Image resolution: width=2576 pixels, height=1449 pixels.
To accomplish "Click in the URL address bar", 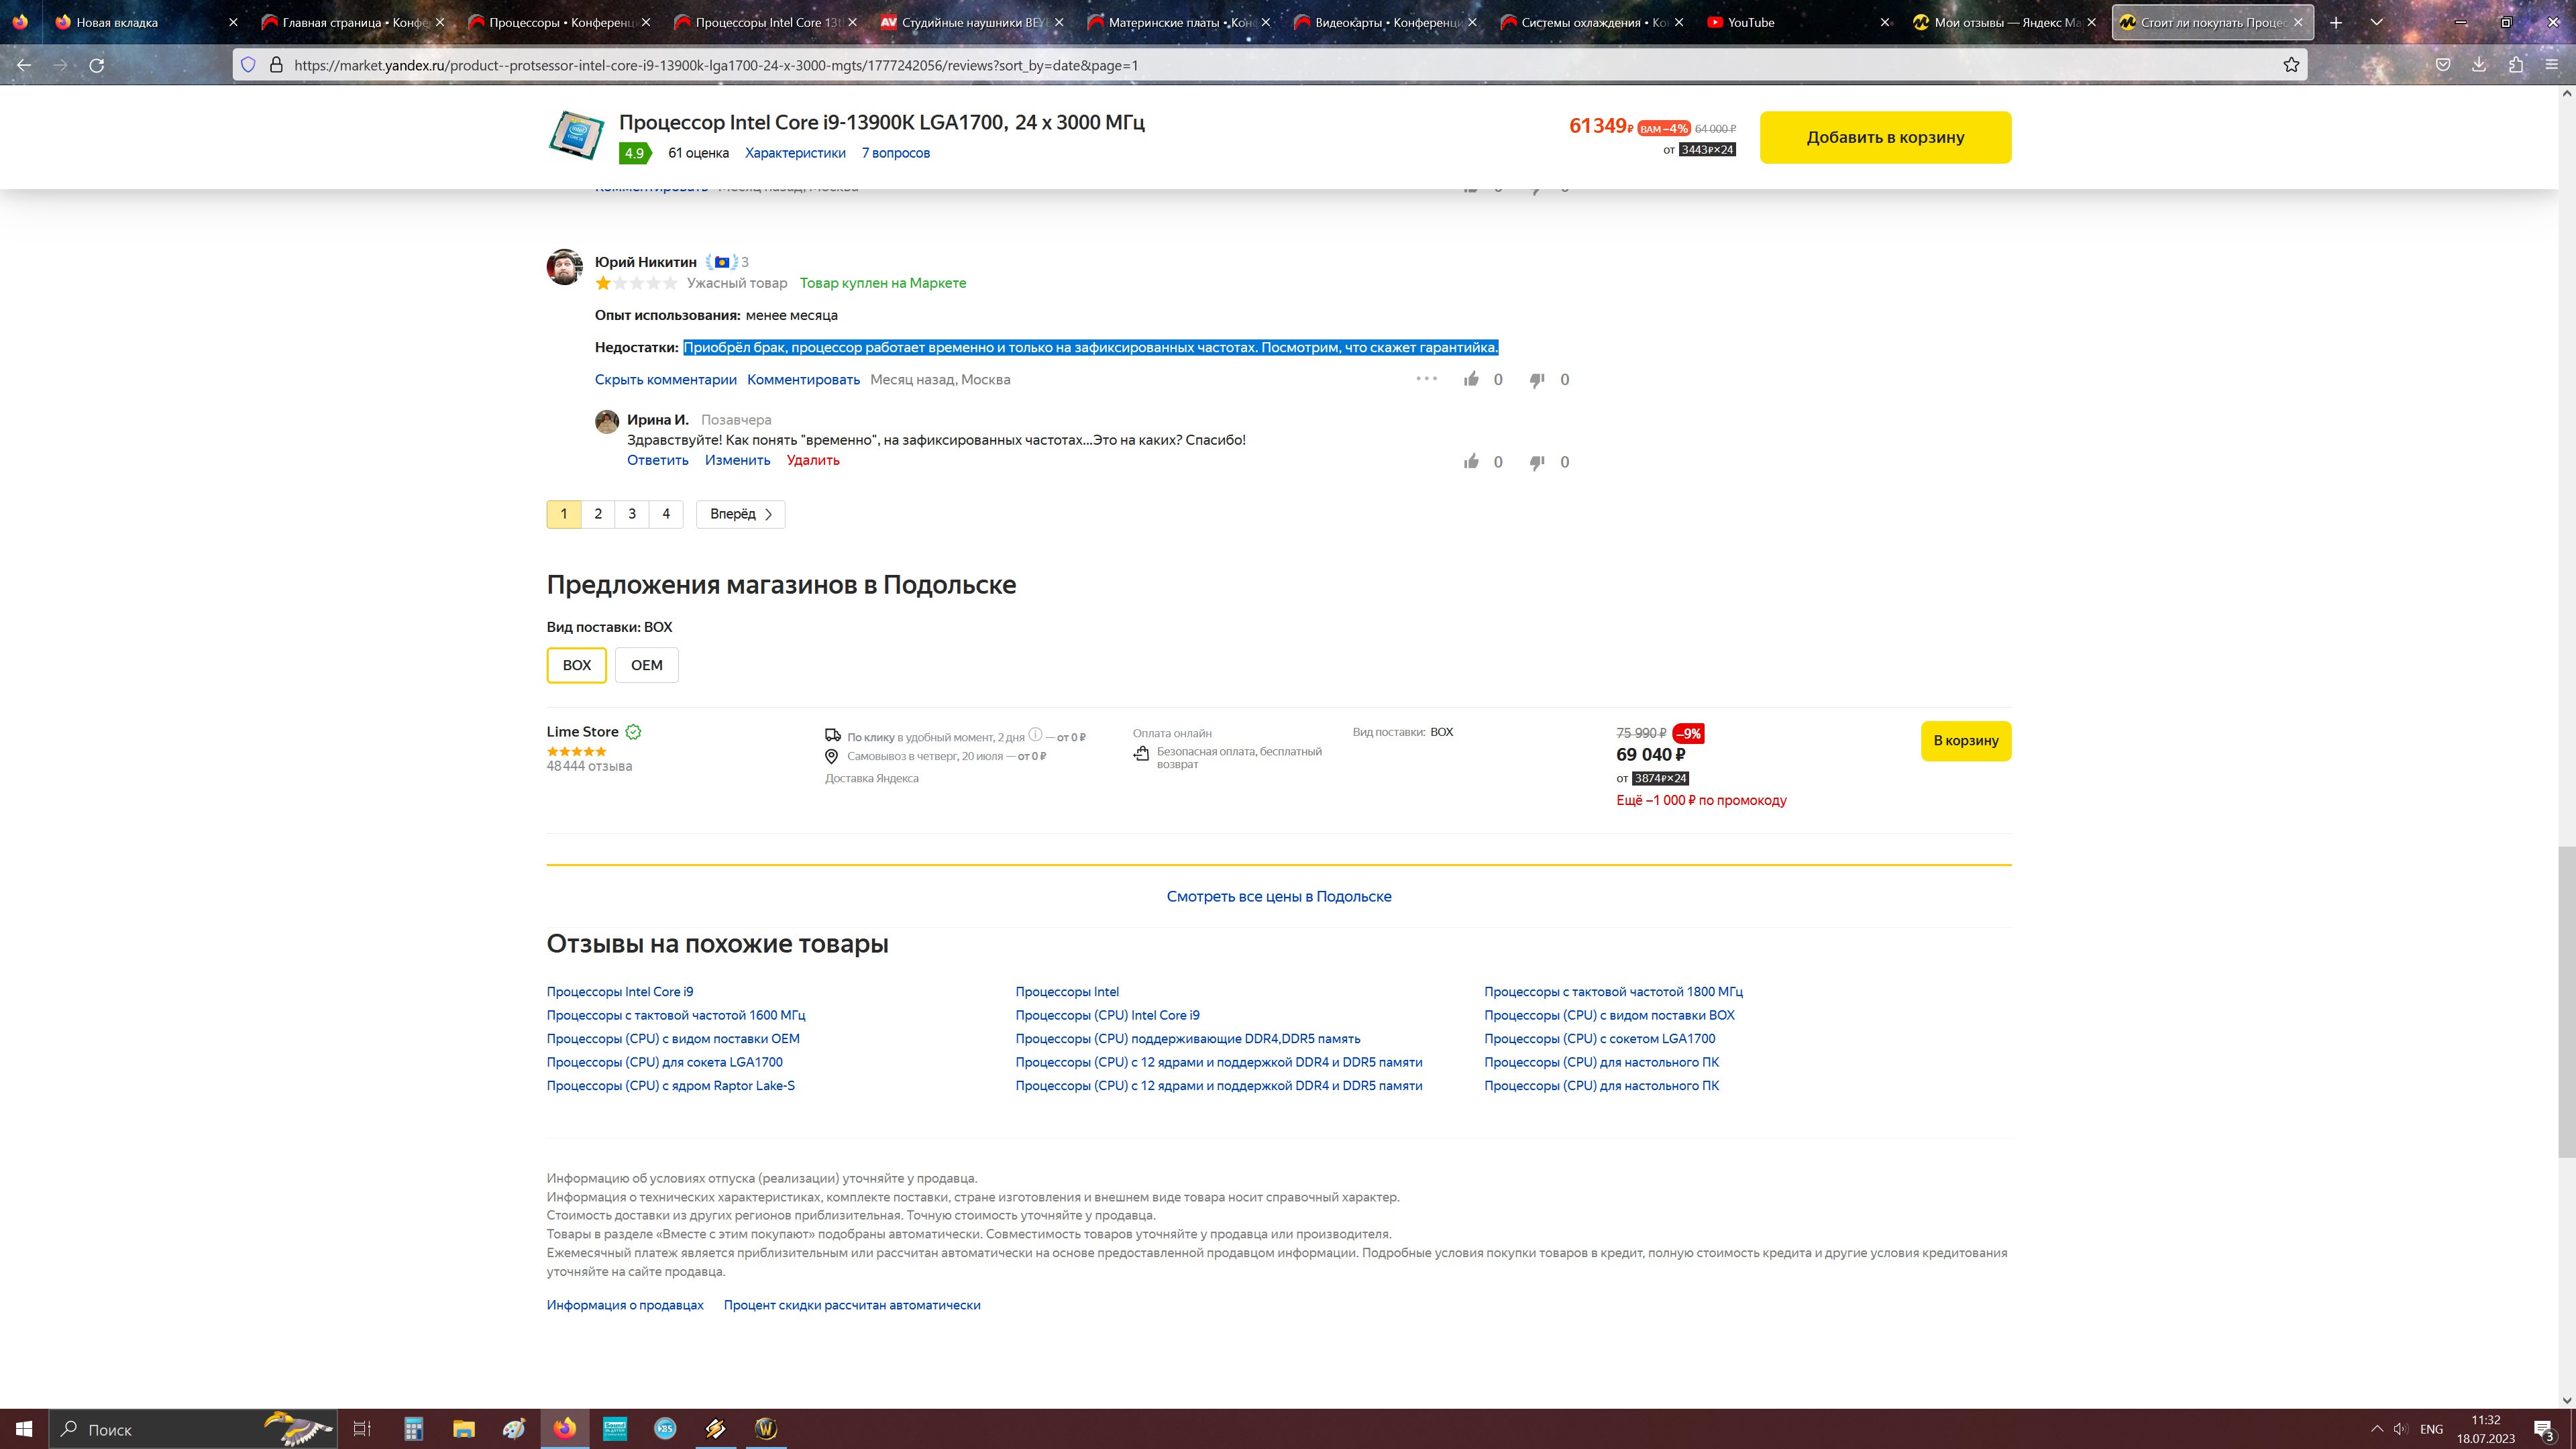I will [x=1200, y=65].
